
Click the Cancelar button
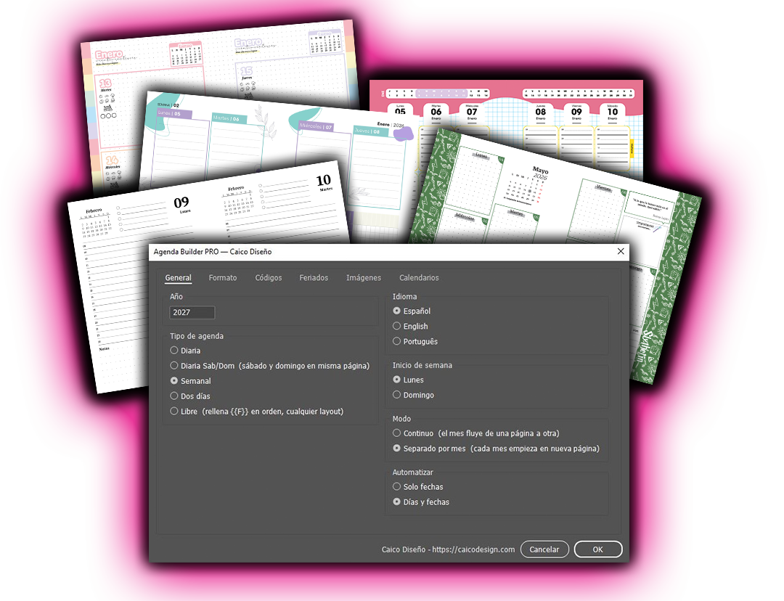click(544, 549)
